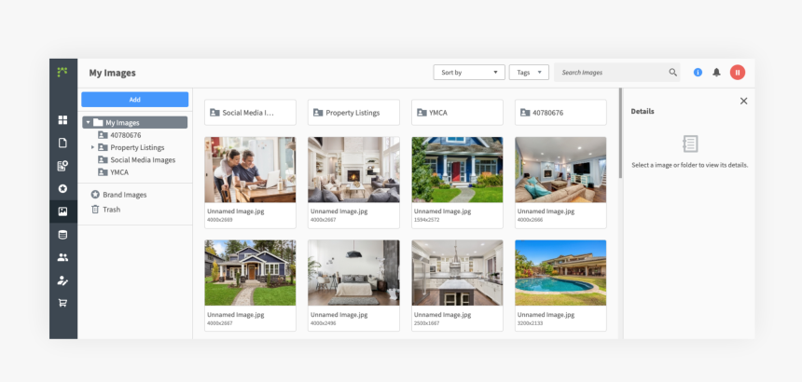Select swimming pool house thumbnail
Image resolution: width=802 pixels, height=382 pixels.
(x=560, y=273)
